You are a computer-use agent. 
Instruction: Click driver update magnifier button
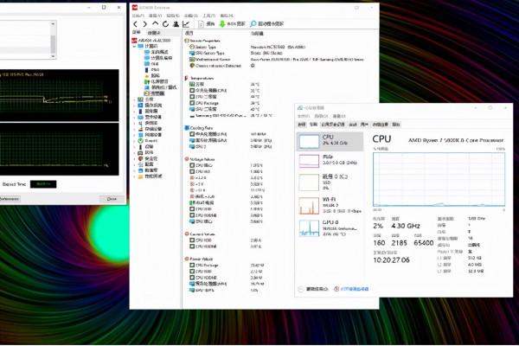[x=266, y=24]
